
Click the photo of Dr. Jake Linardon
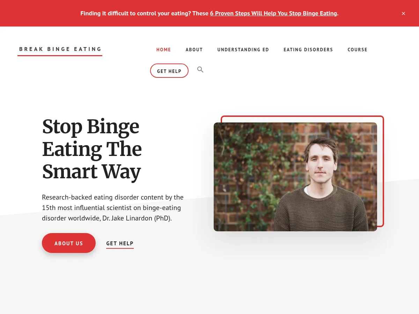pyautogui.click(x=295, y=177)
